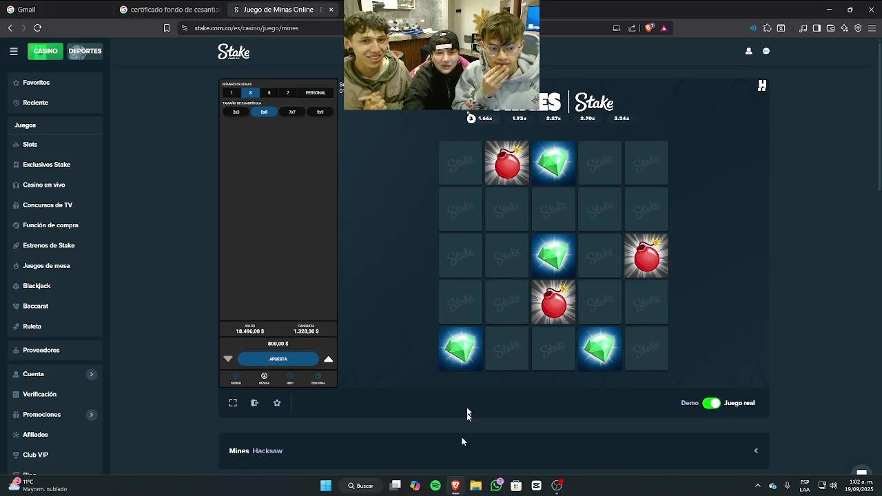Click the Hacksaw logo icon on the game
Viewport: 882px width, 496px height.
click(x=762, y=85)
